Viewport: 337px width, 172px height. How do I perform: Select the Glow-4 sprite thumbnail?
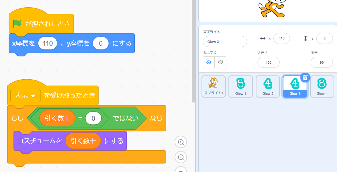pos(322,87)
